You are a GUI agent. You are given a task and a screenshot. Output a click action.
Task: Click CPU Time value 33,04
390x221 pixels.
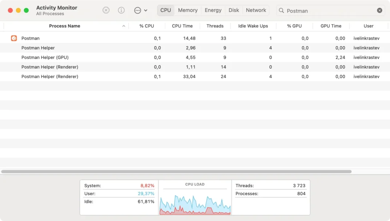tap(189, 77)
